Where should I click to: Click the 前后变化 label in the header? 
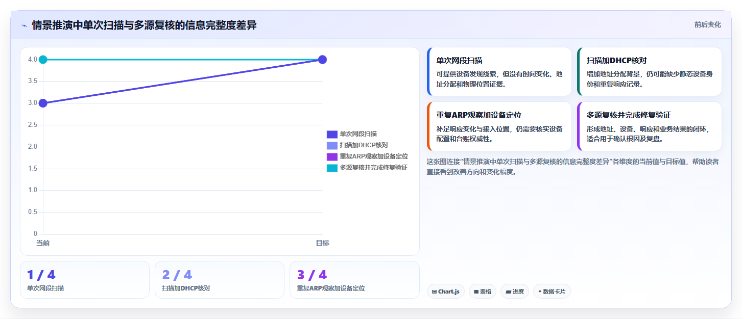point(707,24)
